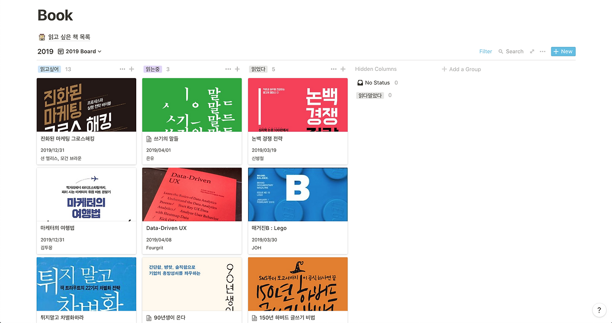612x323 pixels.
Task: Click the expand full page arrows icon
Action: 532,51
